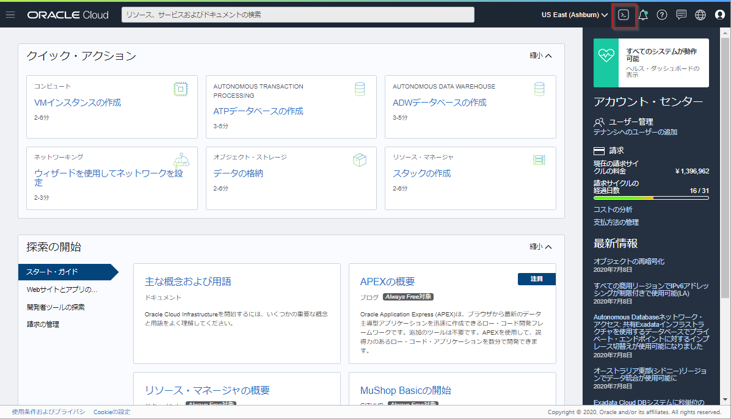Screen dimensions: 731x419
Task: Collapse the クイック・アクション section
Action: click(540, 56)
